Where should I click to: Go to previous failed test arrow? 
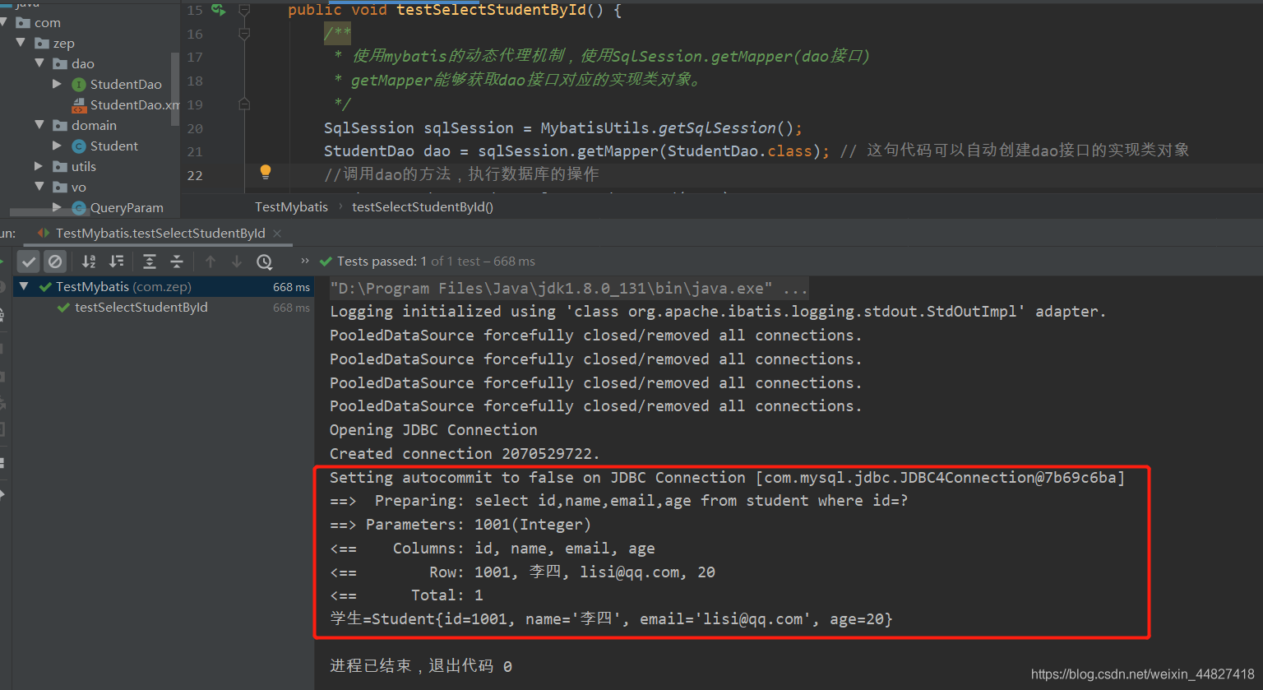[x=210, y=262]
